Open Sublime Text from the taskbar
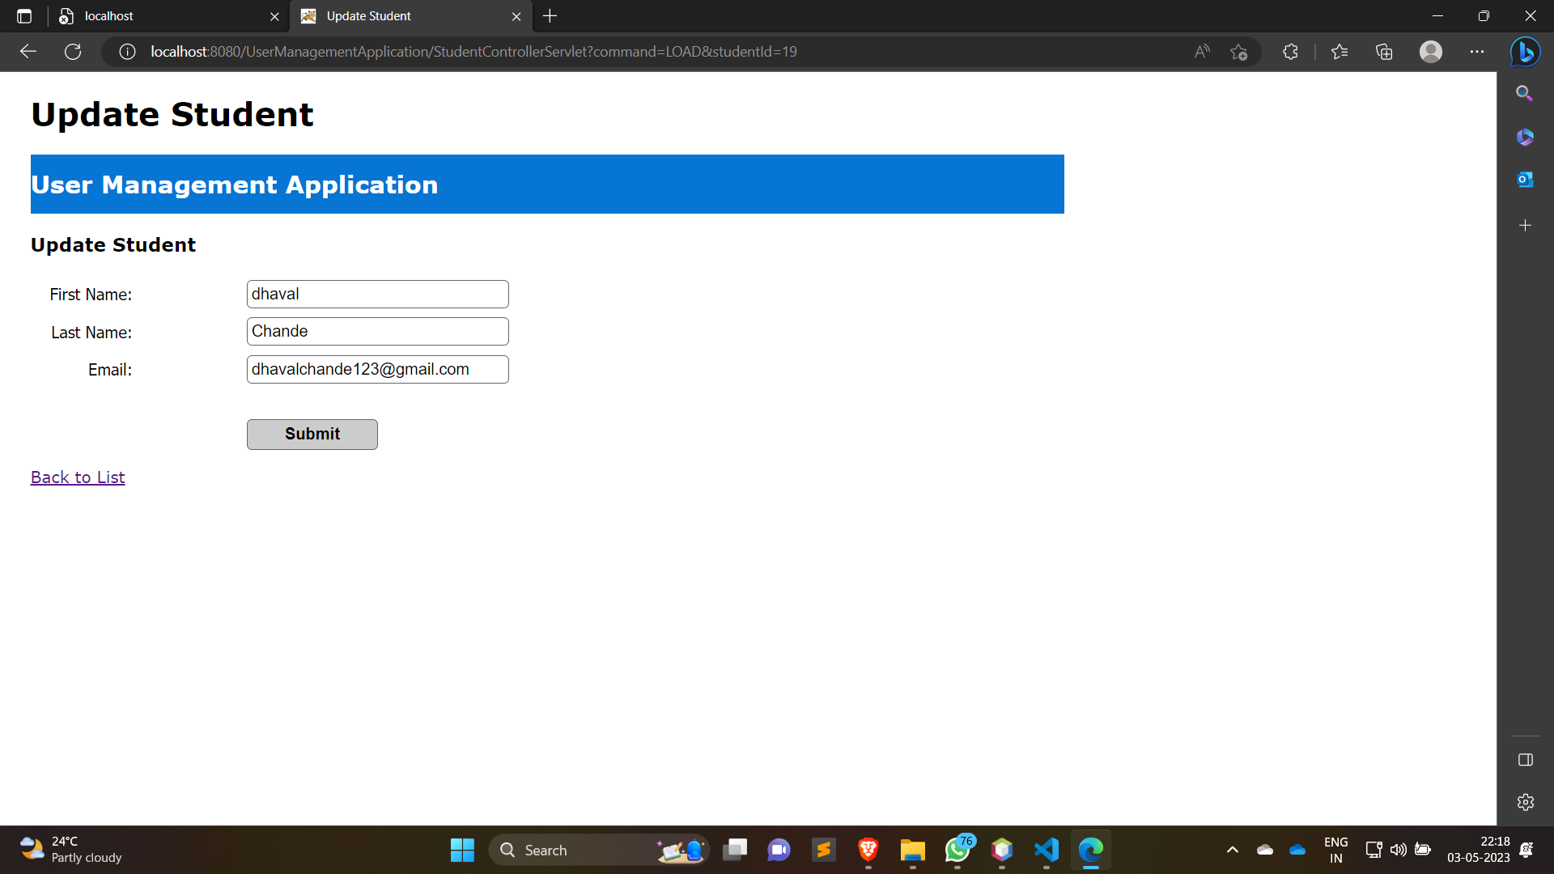Viewport: 1554px width, 874px height. click(x=824, y=850)
